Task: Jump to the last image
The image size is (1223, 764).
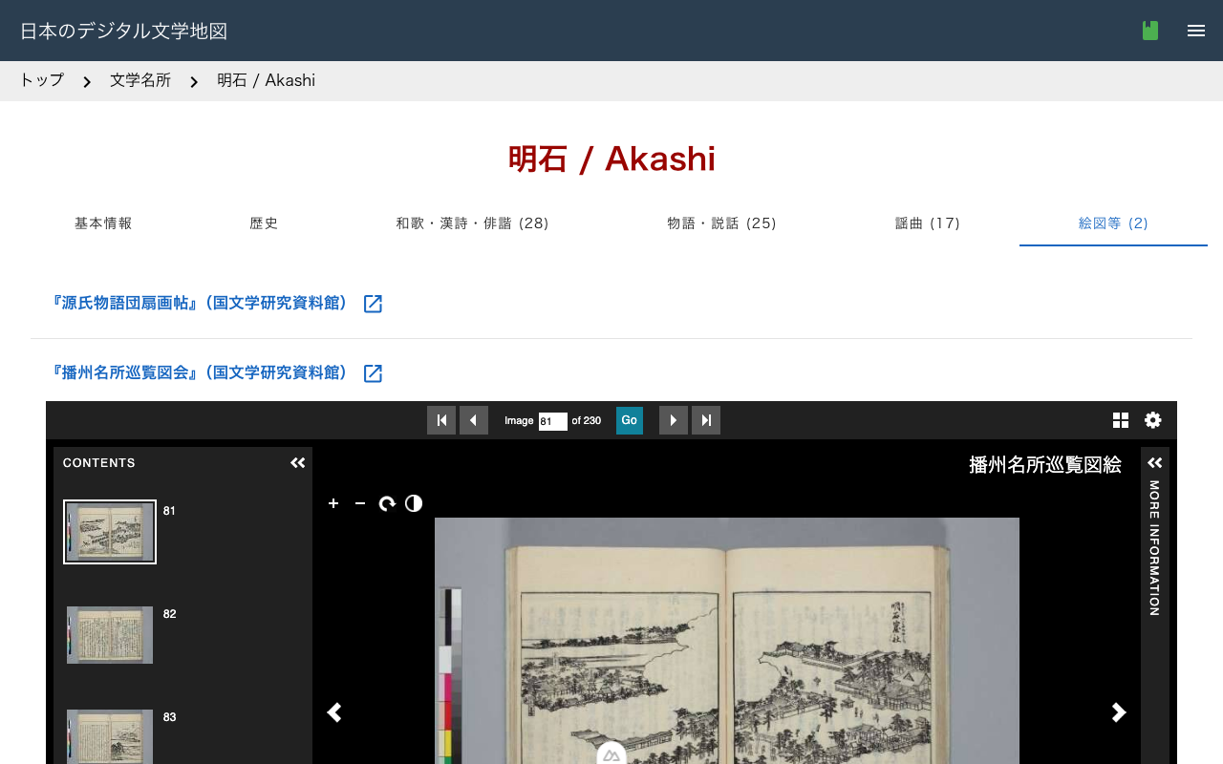Action: pyautogui.click(x=705, y=420)
